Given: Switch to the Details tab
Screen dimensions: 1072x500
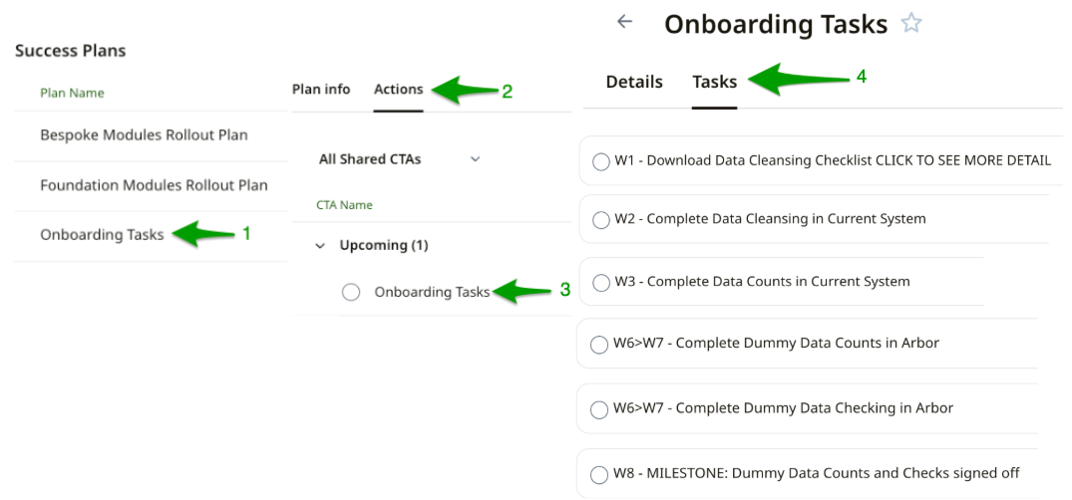Looking at the screenshot, I should click(634, 83).
